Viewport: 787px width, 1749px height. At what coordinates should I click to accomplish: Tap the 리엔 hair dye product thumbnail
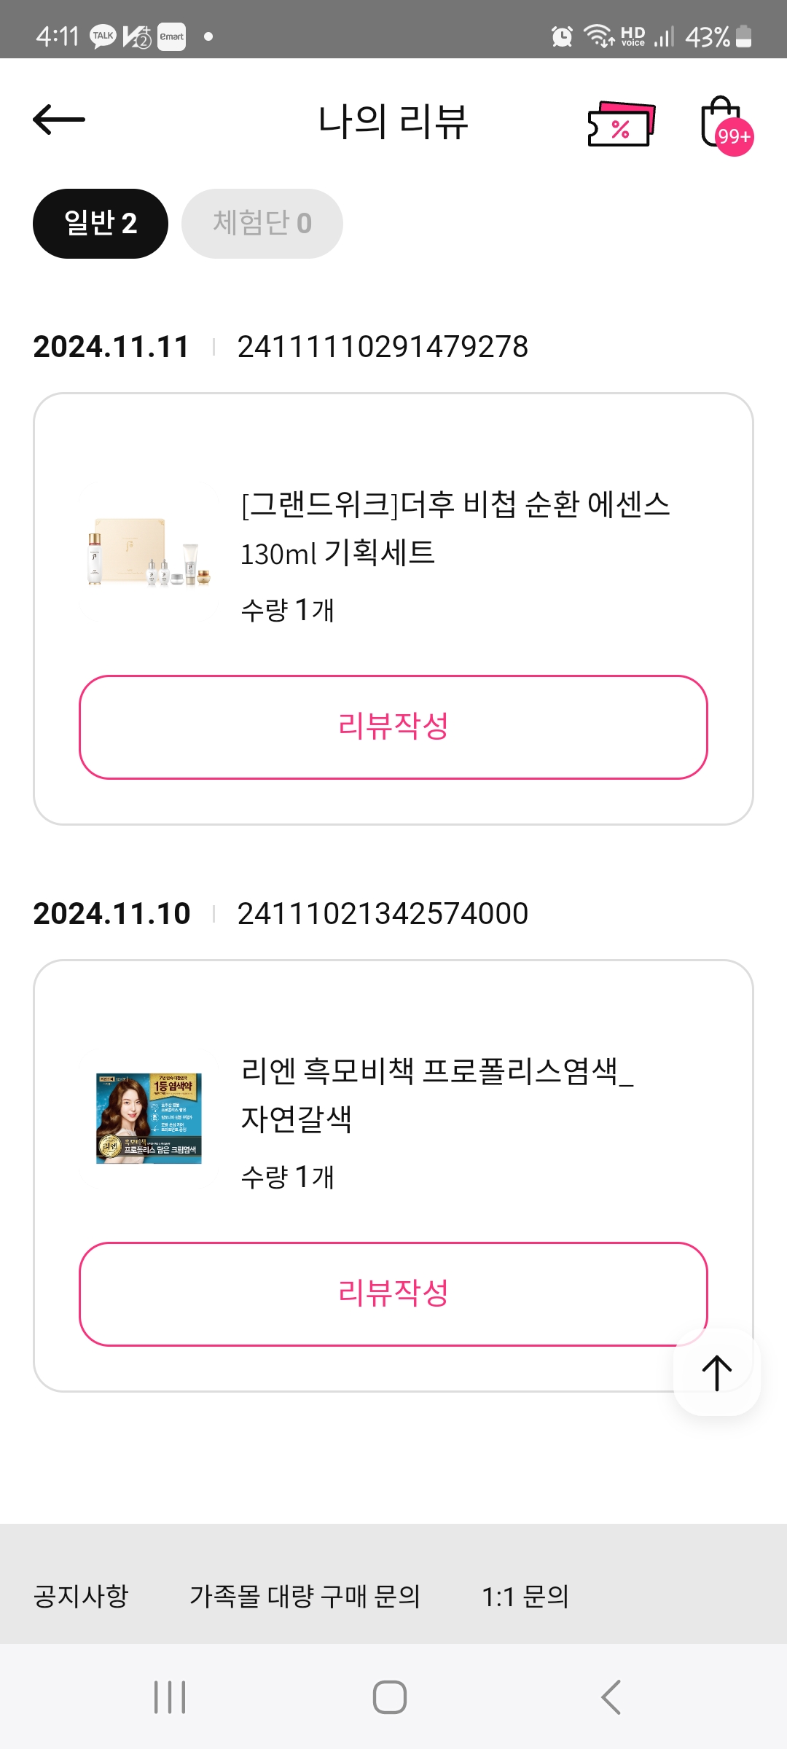point(149,1118)
